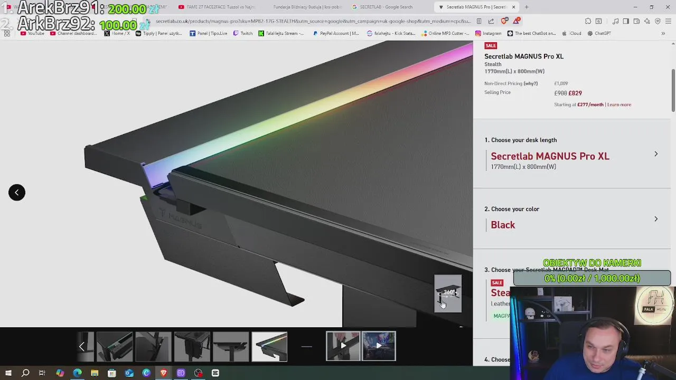Go to the previous product image

coord(17,193)
